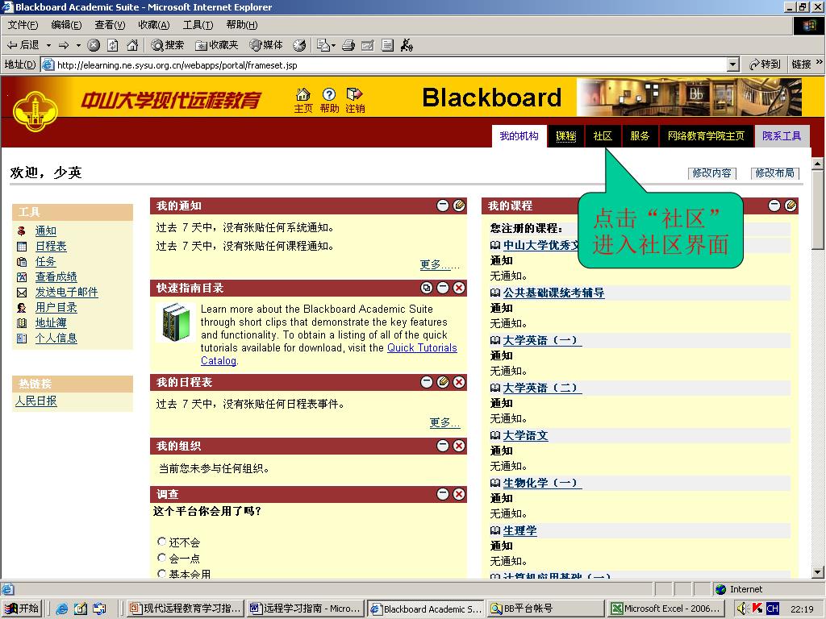Select the 基本会用 radio option
826x619 pixels.
161,573
